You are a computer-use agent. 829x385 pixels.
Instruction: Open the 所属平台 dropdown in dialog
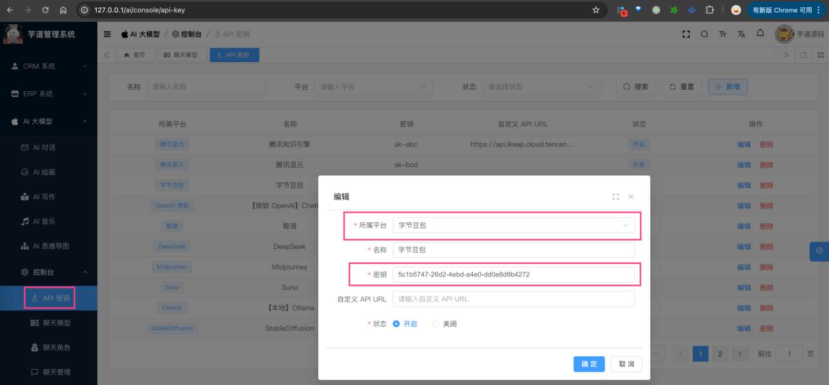point(513,225)
